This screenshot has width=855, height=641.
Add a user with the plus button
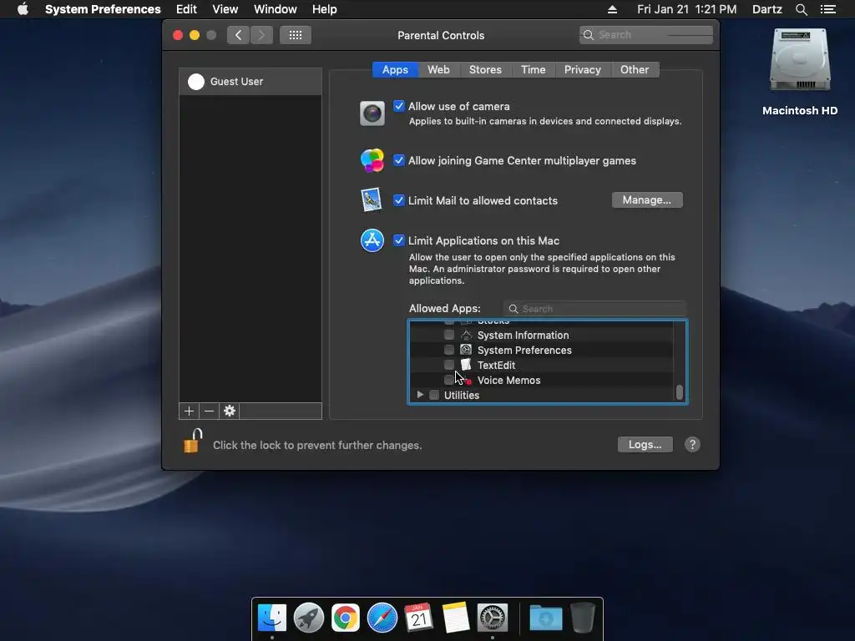click(190, 411)
